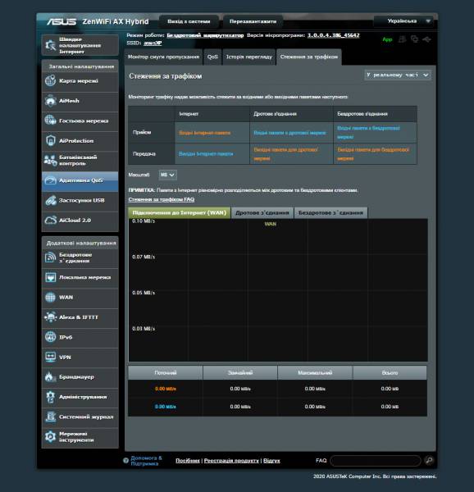Select the Локальна мережа LAN icon
The image size is (474, 492).
(50, 277)
